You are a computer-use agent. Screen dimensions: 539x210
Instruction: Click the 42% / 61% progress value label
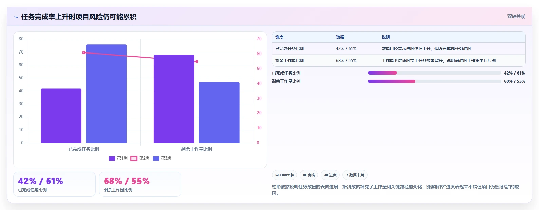(515, 73)
